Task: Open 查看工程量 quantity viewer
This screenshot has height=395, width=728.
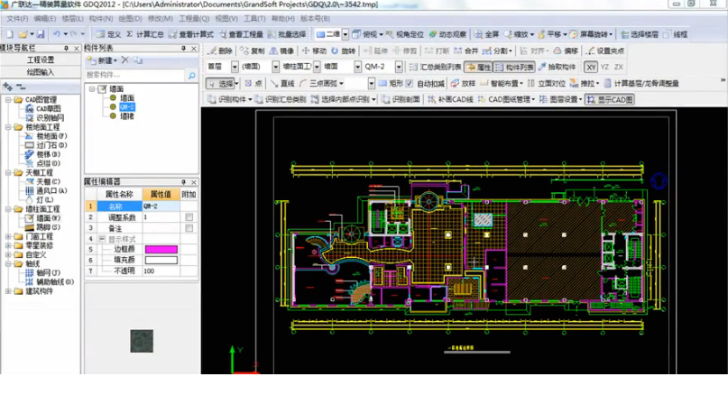Action: [x=242, y=34]
